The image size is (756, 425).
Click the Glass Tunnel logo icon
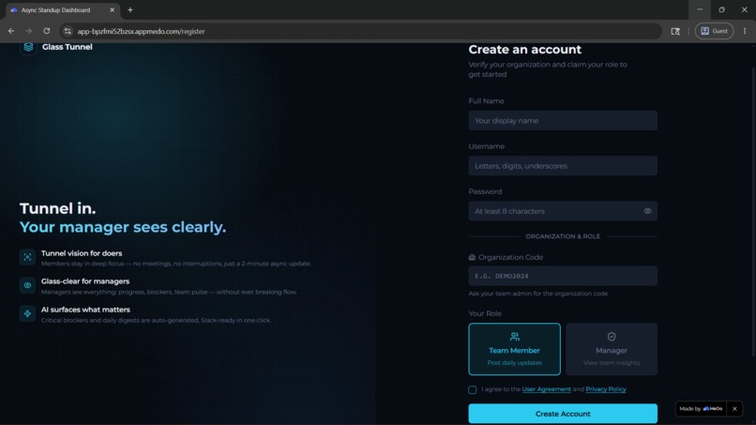28,47
